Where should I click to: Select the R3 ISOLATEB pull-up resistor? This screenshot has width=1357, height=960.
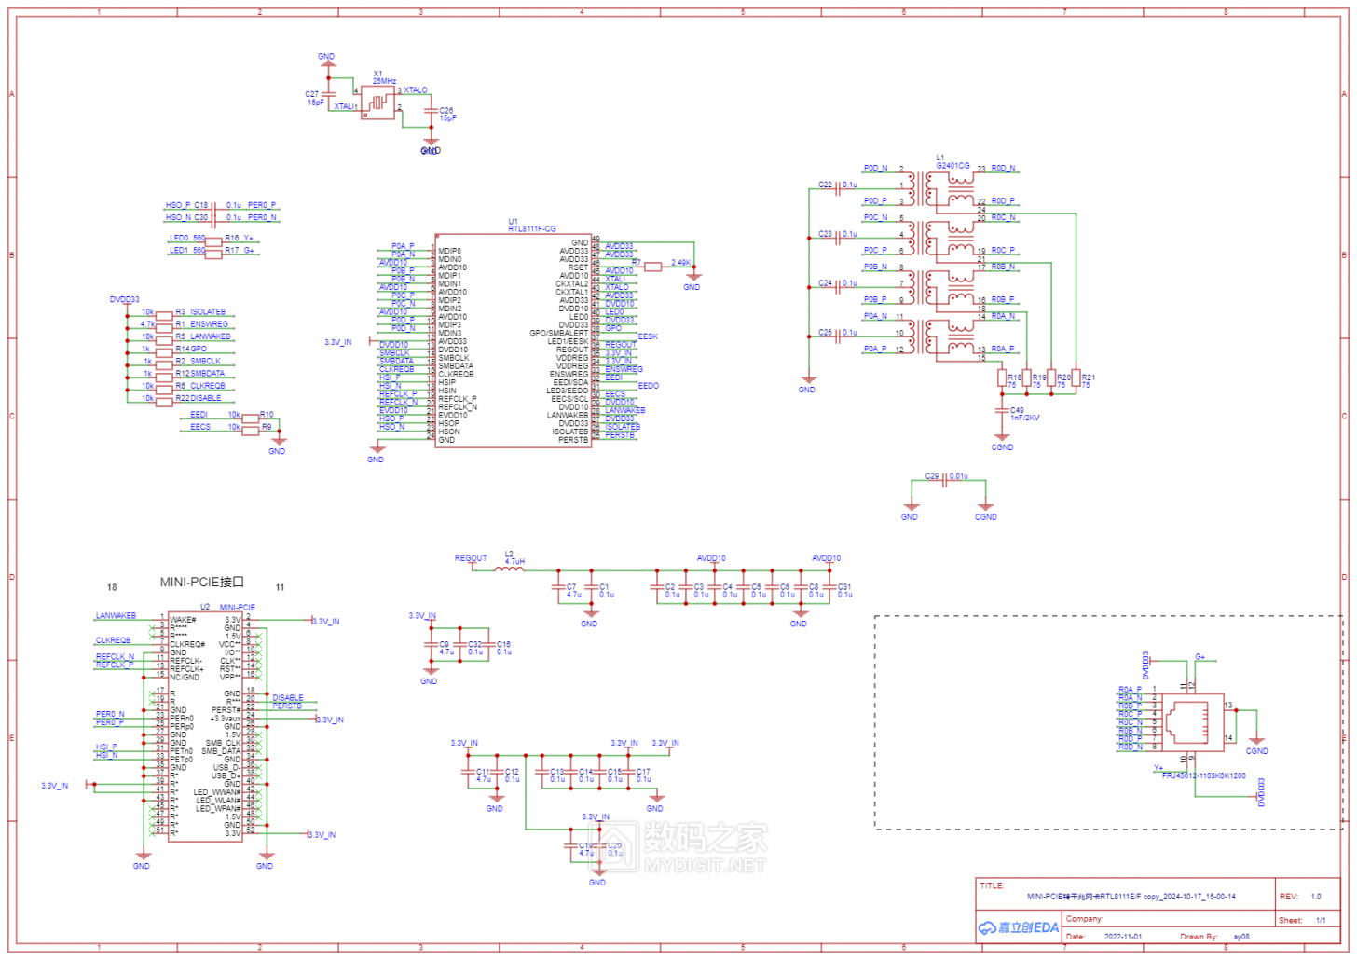[x=164, y=313]
